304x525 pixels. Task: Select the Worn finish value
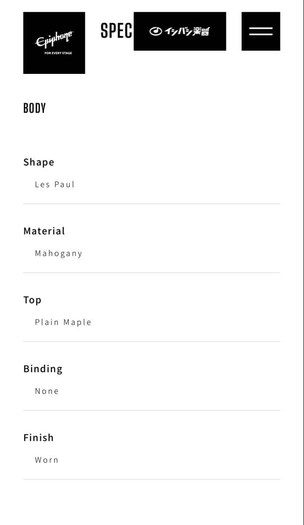[x=47, y=460]
